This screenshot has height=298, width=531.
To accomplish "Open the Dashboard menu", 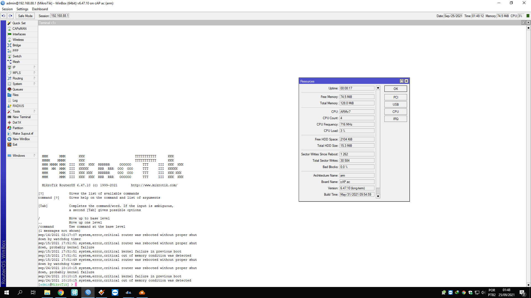I will 40,9.
